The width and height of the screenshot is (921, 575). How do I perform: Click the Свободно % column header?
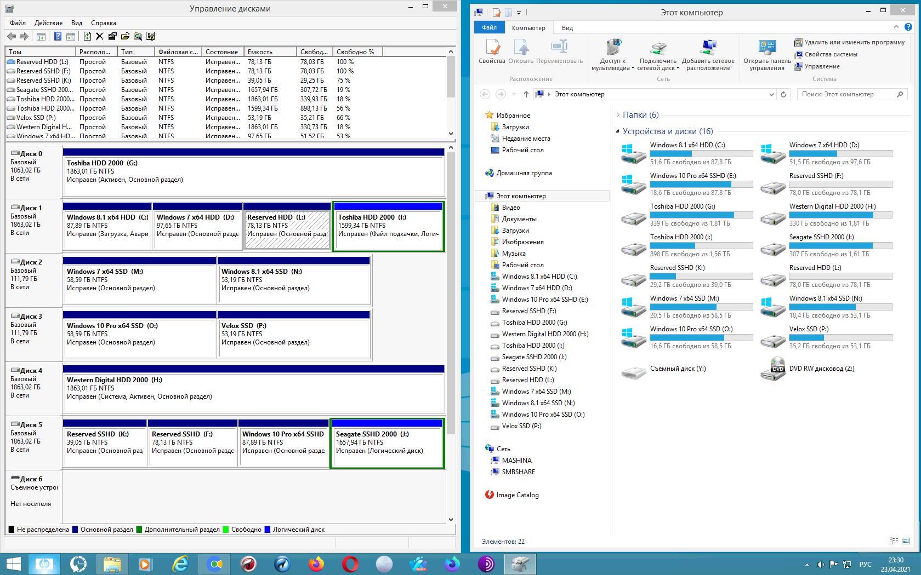(x=357, y=52)
